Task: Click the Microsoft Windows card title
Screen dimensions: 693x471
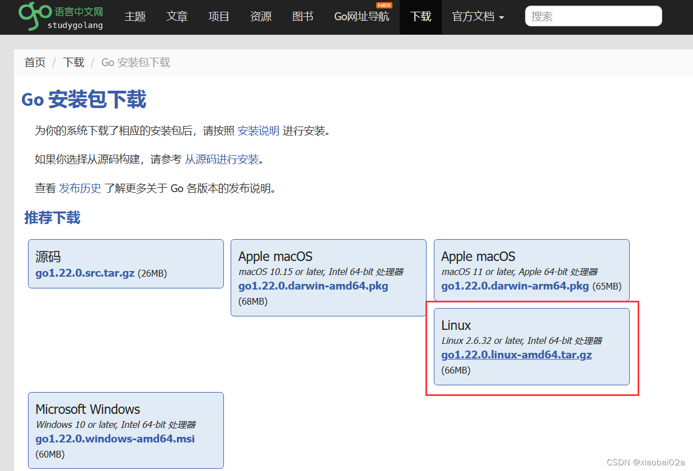Action: [x=88, y=409]
